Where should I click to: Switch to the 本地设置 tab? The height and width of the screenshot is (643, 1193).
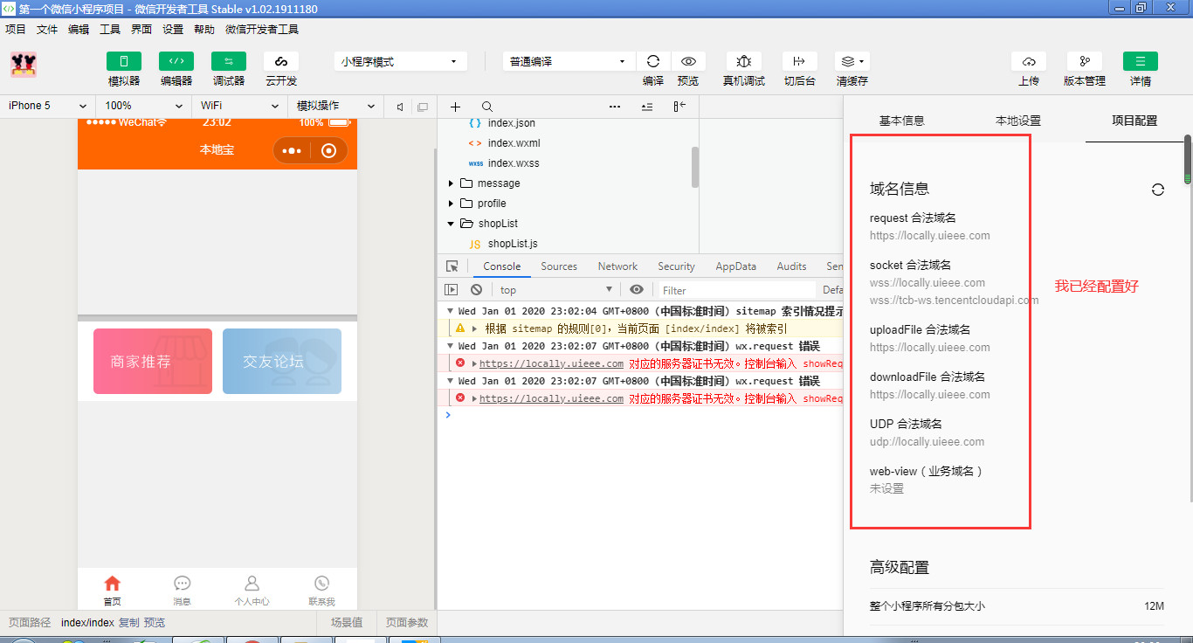click(x=1018, y=121)
